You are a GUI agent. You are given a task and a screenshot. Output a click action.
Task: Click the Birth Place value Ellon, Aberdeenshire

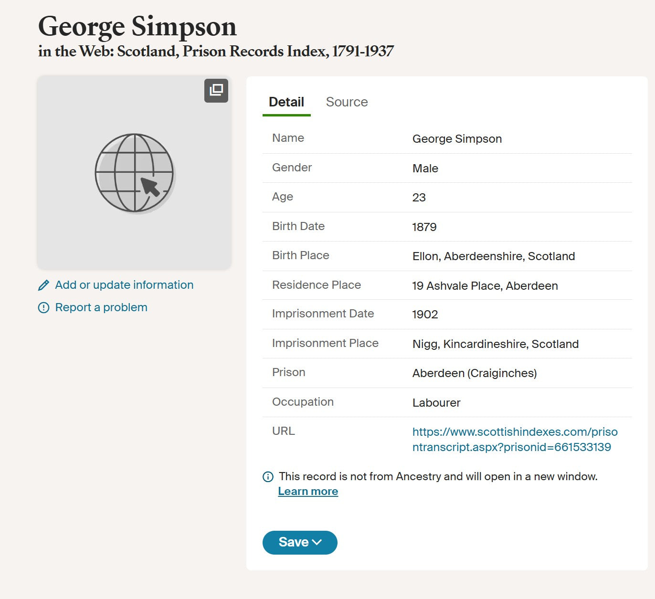point(494,256)
